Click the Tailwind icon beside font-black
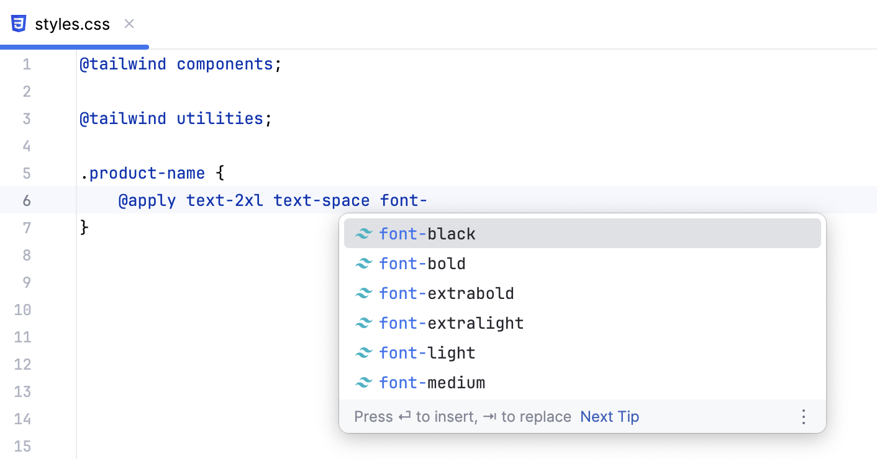The width and height of the screenshot is (877, 459). [x=363, y=234]
